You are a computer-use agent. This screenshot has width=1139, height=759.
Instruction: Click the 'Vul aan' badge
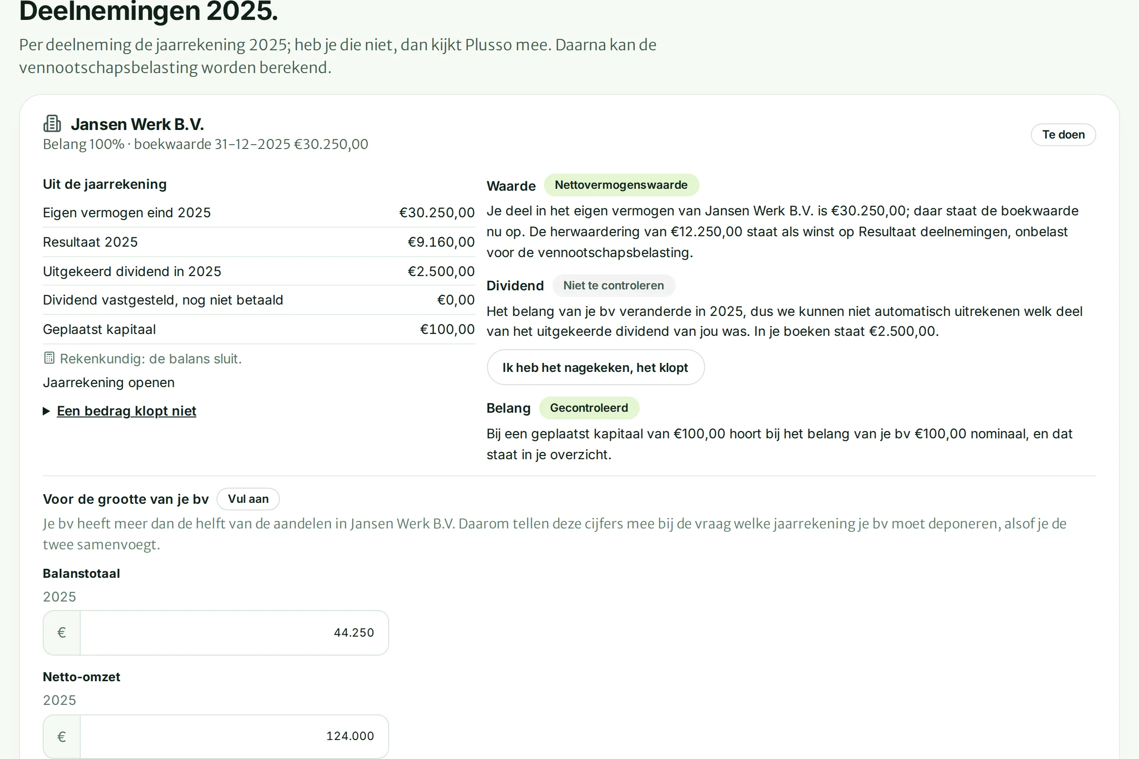coord(248,499)
